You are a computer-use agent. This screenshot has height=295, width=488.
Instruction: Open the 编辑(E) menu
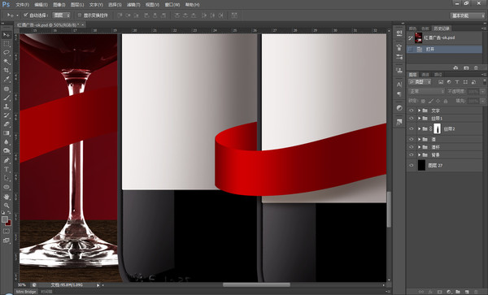(x=41, y=5)
